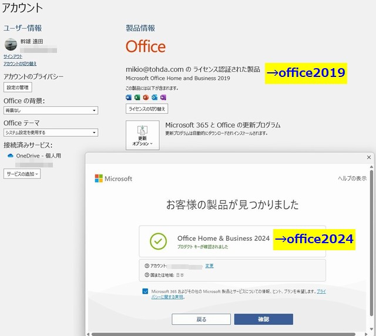Click the user profile picture
This screenshot has width=376, height=336.
pos(11,45)
